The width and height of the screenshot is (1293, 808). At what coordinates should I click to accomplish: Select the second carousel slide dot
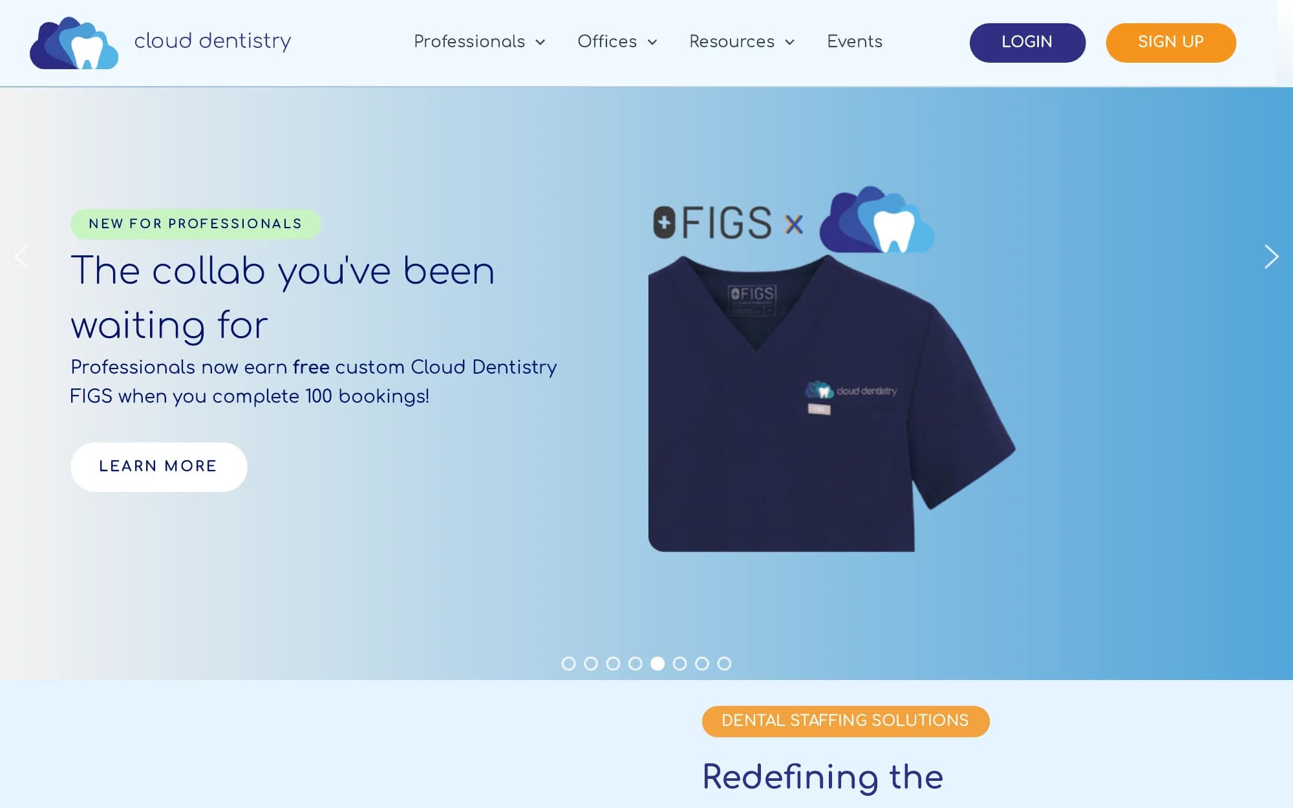pos(591,664)
